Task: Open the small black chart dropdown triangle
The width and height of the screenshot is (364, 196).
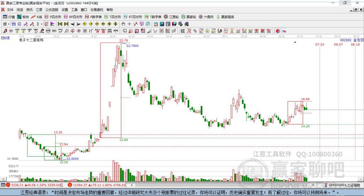Action: (x=295, y=42)
